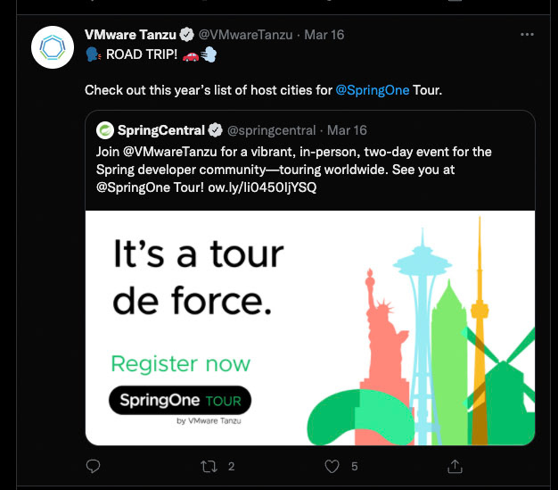Click the Register now text on image
This screenshot has width=558, height=490.
pyautogui.click(x=180, y=363)
